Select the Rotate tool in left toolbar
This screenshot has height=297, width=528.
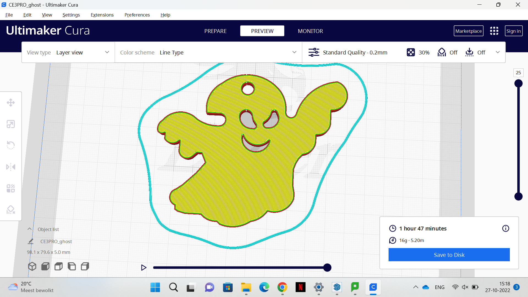point(11,145)
